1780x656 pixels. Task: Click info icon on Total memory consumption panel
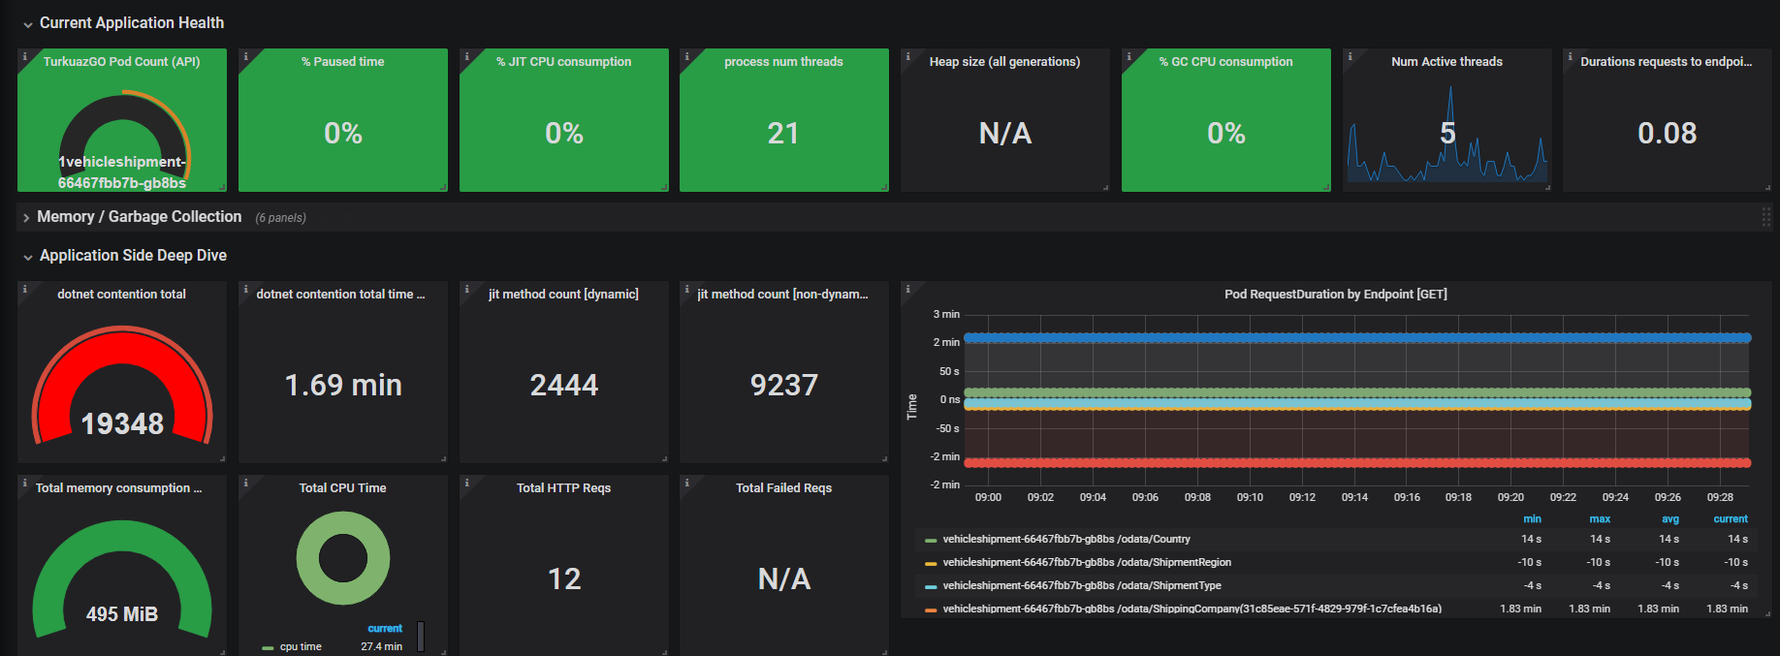(25, 484)
